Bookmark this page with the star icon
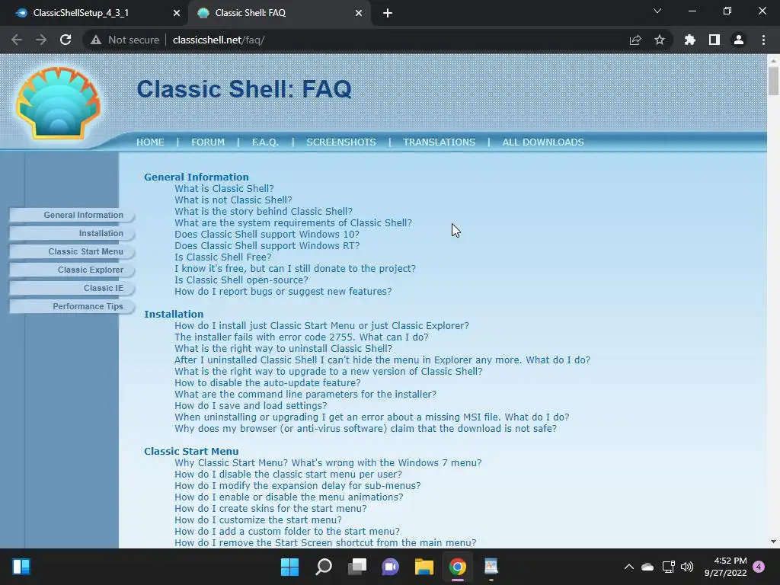The height and width of the screenshot is (585, 780). tap(660, 40)
